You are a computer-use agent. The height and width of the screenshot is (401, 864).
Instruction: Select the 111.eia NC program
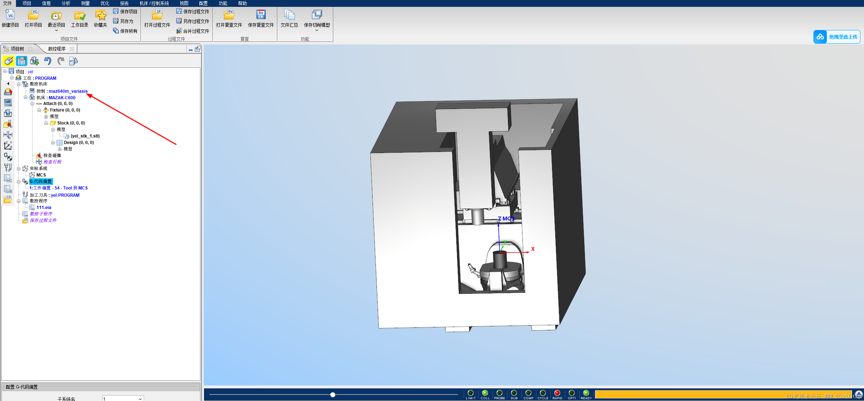[x=44, y=208]
